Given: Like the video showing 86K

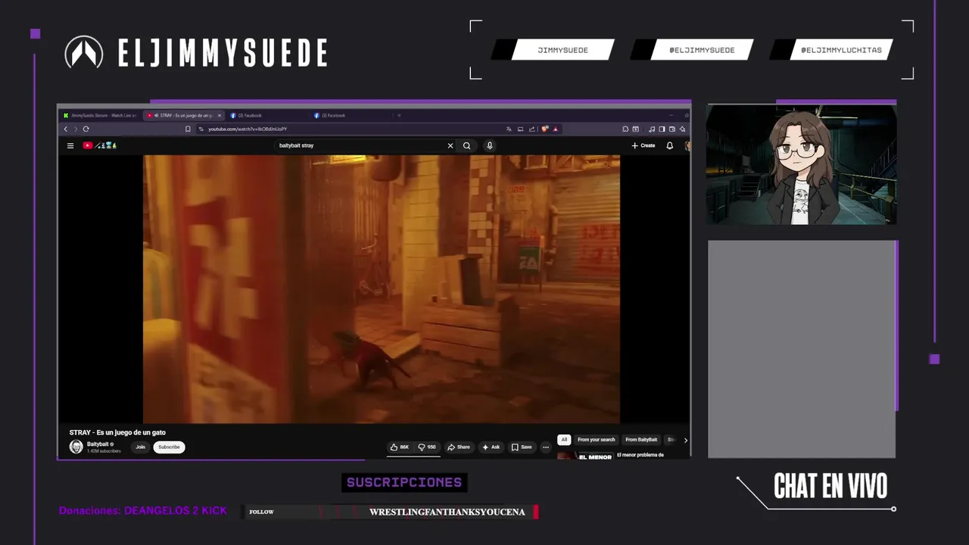Looking at the screenshot, I should (399, 447).
